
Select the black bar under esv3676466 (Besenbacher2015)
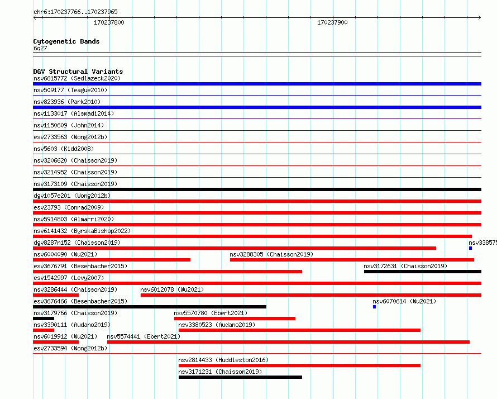click(150, 307)
